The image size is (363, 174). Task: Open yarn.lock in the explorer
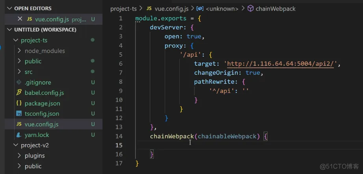tap(37, 135)
